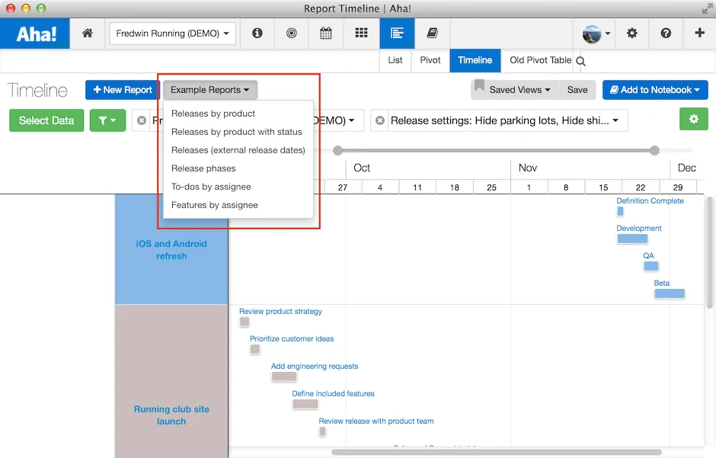Select the Timeline tab

(x=475, y=60)
